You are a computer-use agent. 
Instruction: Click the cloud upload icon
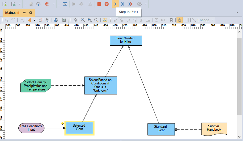coord(38,4)
